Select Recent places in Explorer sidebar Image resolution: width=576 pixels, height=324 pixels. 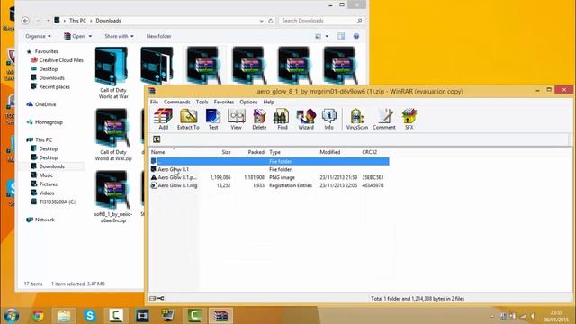[x=50, y=86]
